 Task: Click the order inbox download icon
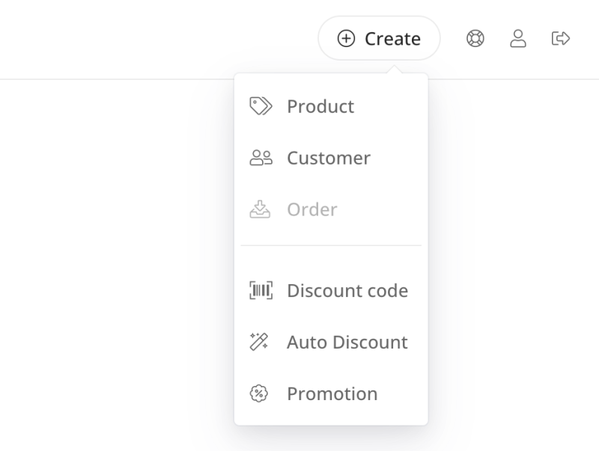pyautogui.click(x=260, y=209)
